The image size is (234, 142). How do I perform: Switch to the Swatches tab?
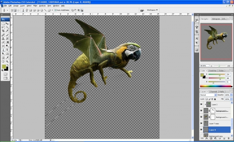(x=213, y=71)
